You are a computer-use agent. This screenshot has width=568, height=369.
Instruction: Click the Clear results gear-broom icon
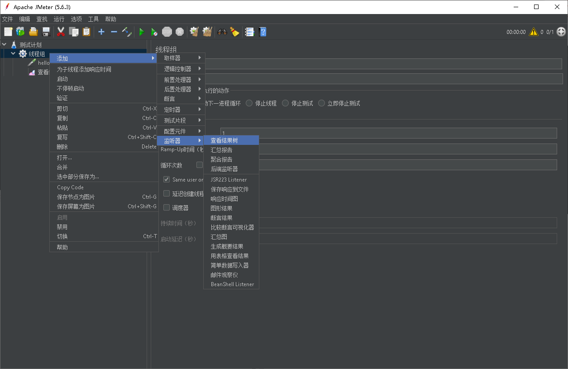(195, 32)
